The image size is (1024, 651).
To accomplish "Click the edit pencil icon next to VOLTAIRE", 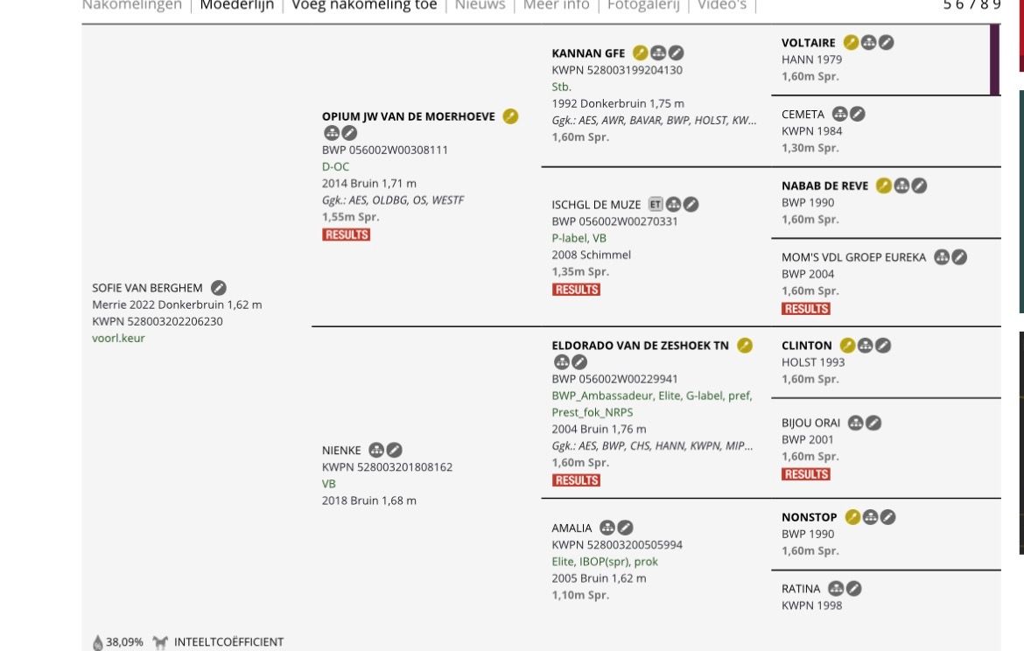I will [887, 43].
